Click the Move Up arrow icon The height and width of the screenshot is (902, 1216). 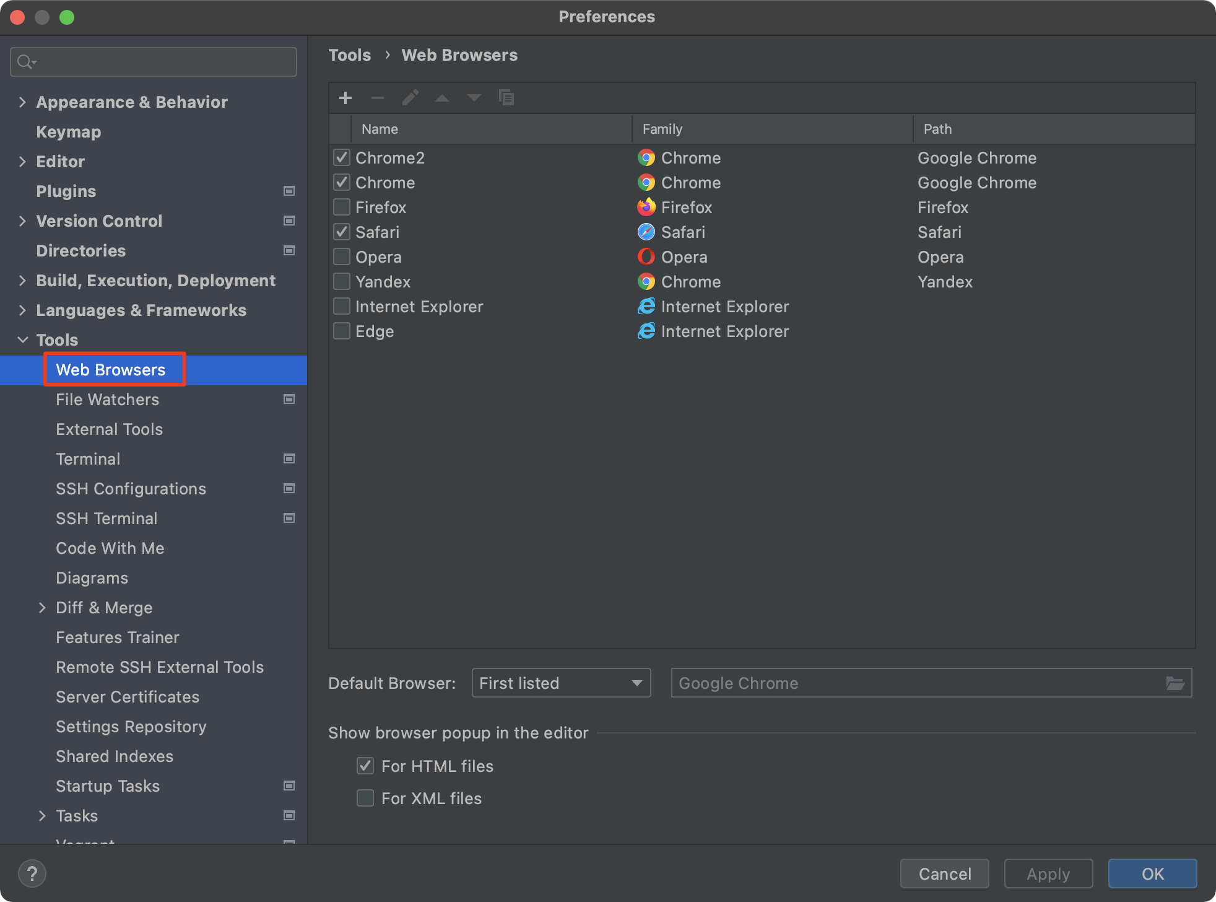point(442,98)
